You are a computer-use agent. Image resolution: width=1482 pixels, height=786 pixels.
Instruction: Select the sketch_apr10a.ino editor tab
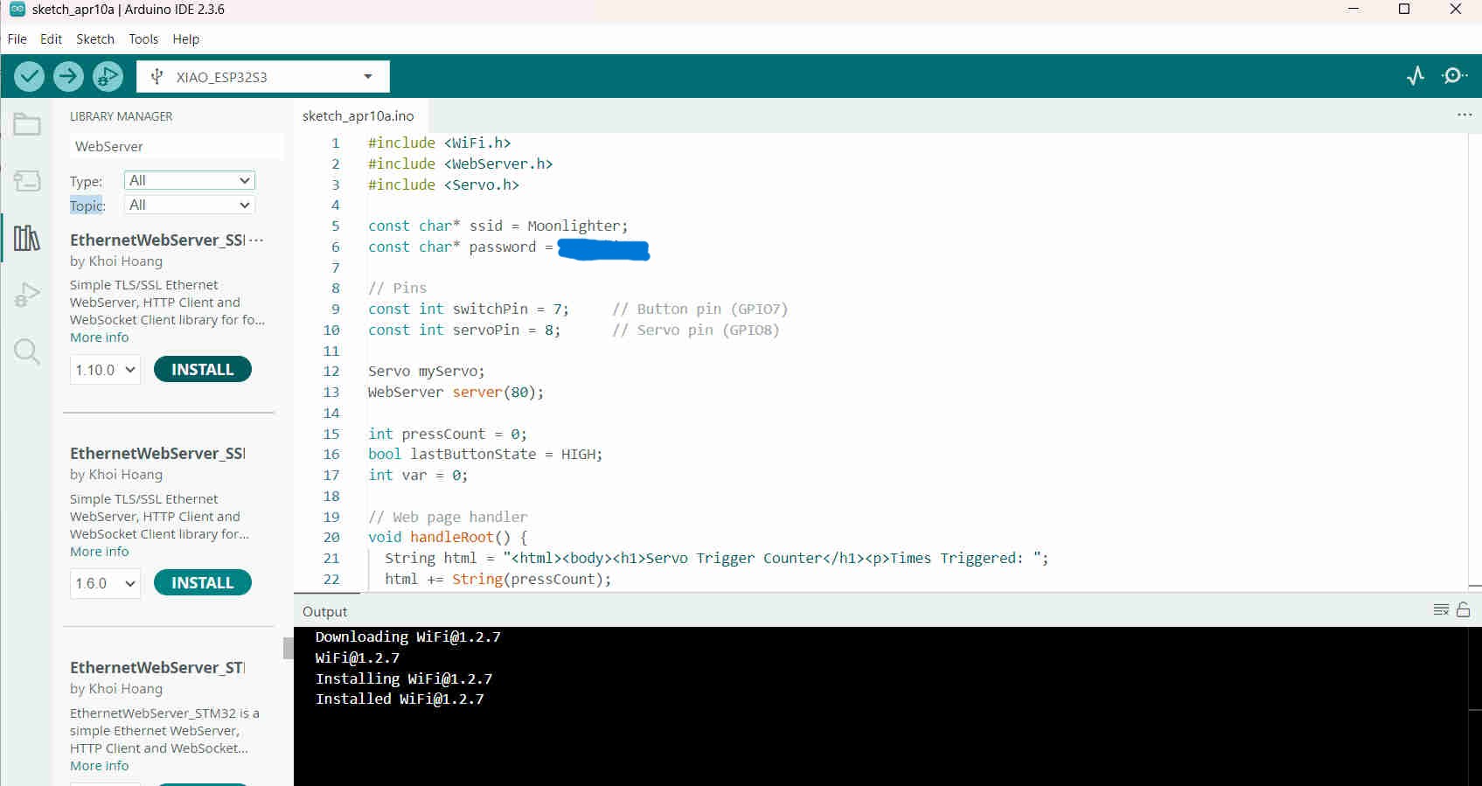pos(358,115)
